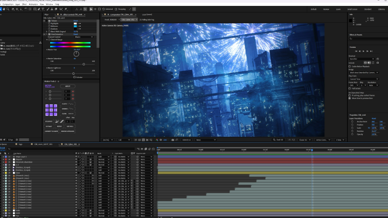Click ABOUT button in Motion Tools
The image size is (388, 218).
67,86
